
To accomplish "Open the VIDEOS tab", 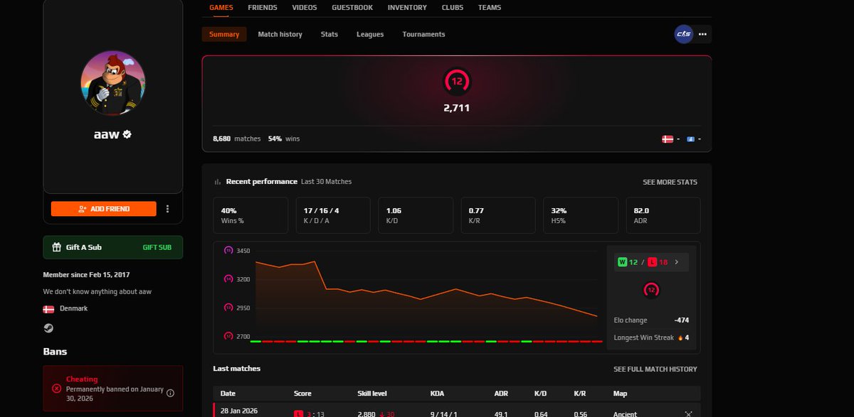I will click(305, 8).
